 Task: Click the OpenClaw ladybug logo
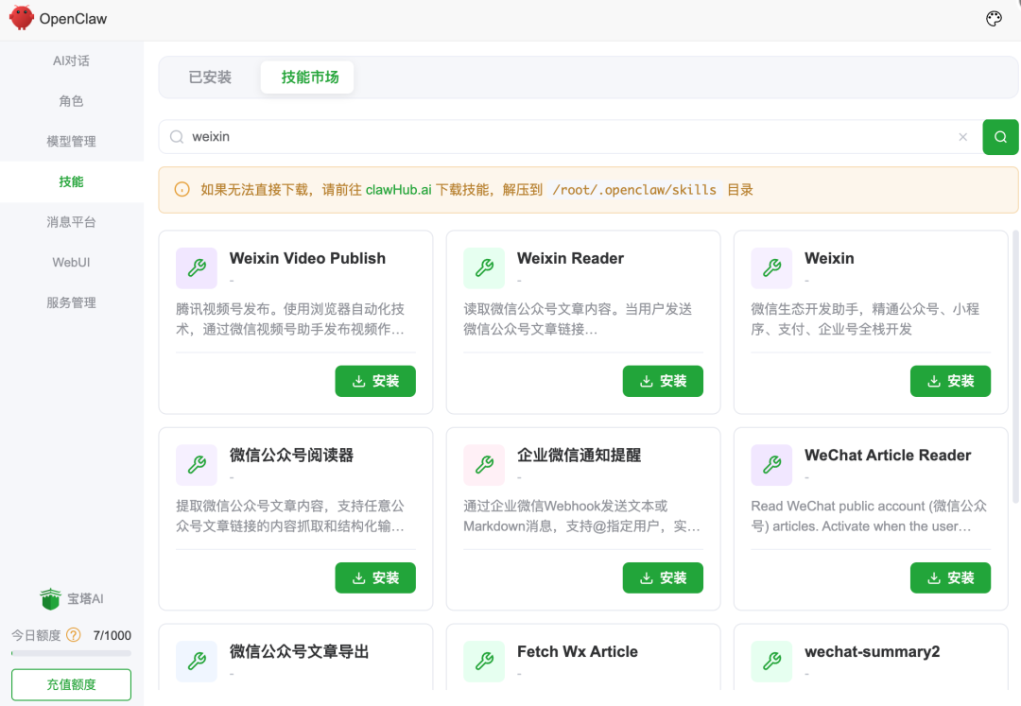[21, 18]
